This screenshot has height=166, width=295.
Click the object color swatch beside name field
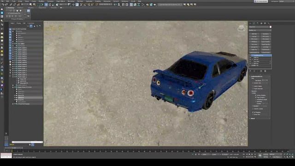(271, 27)
